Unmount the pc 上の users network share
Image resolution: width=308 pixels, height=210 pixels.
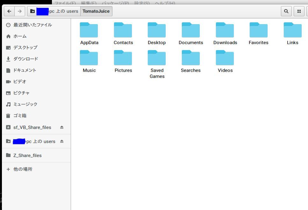(x=62, y=141)
